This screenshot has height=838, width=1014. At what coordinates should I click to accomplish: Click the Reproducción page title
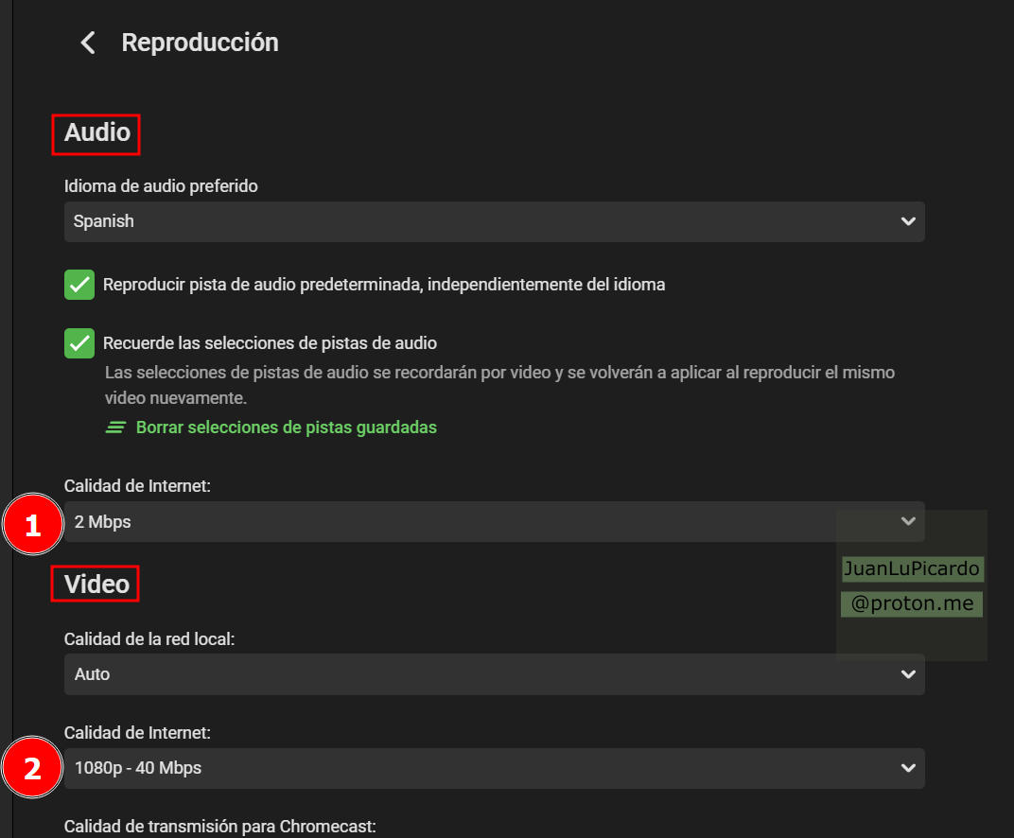click(200, 43)
